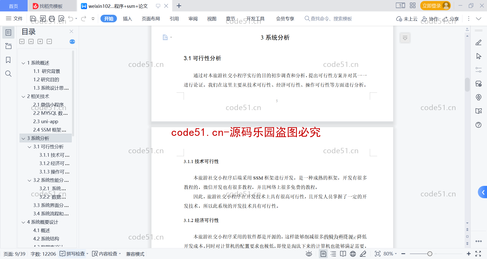Switch to page layout view icon
This screenshot has width=487, height=259.
pyautogui.click(x=323, y=254)
